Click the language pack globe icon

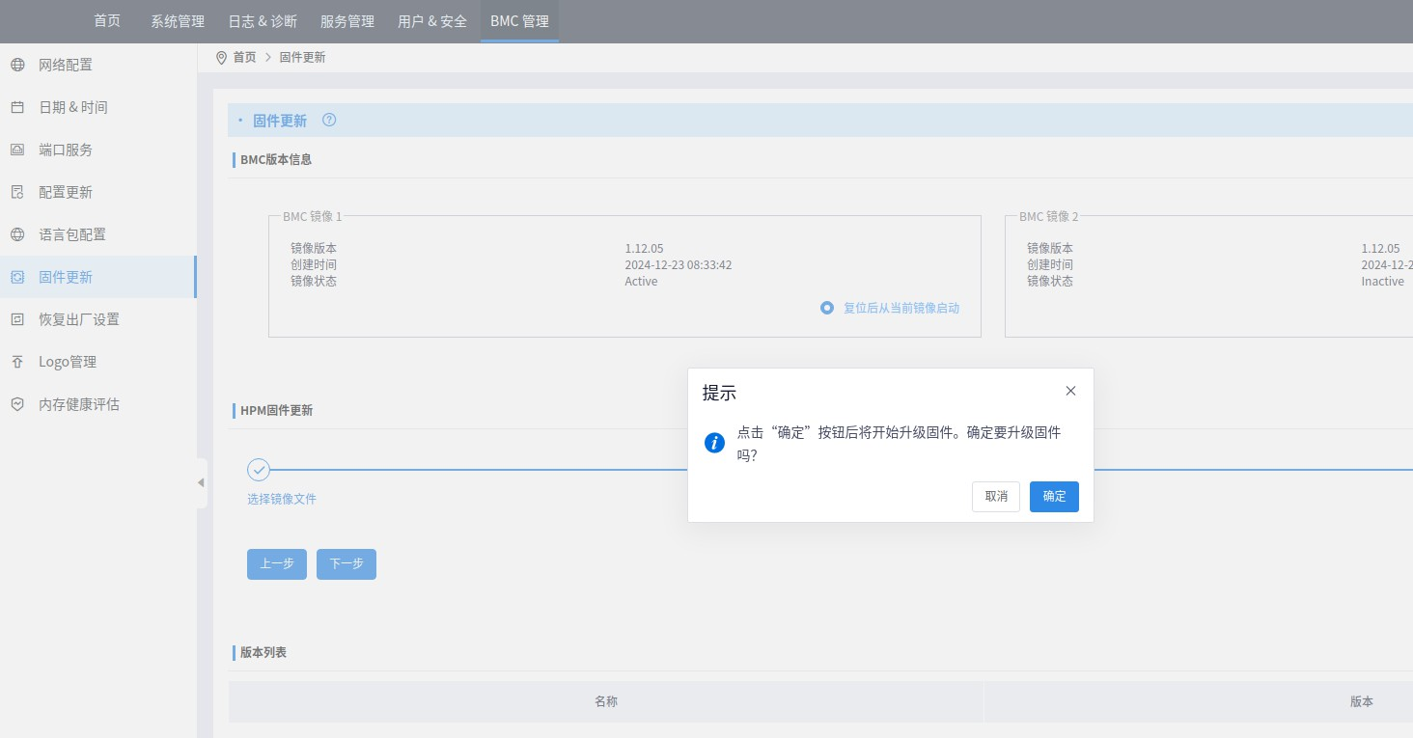point(17,234)
